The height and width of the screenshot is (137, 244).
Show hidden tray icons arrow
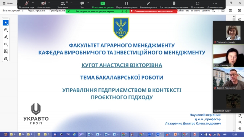click(x=201, y=134)
